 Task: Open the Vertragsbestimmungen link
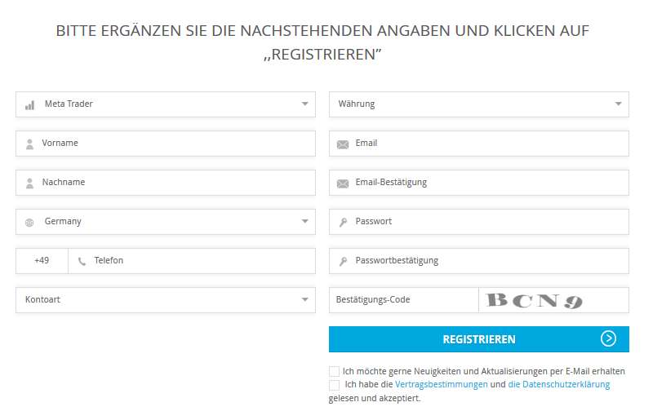(441, 384)
